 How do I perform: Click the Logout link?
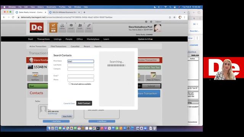pyautogui.click(x=158, y=22)
